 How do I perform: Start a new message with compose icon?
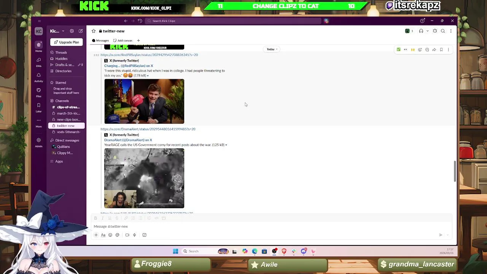[x=81, y=31]
